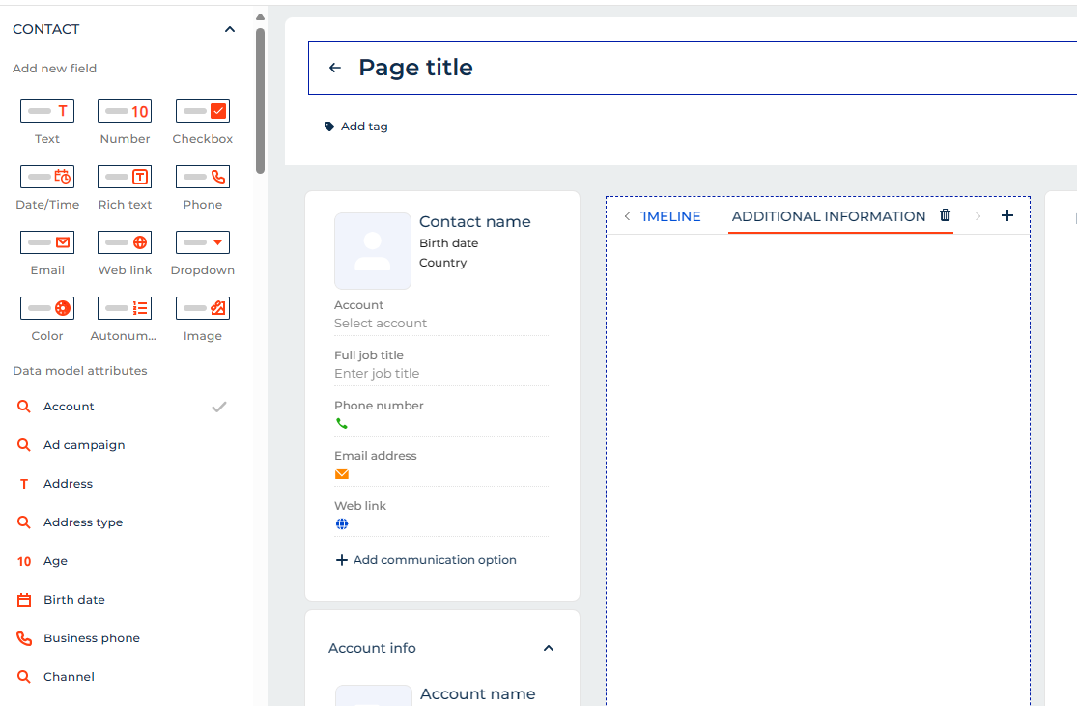Click the contact photo placeholder
This screenshot has width=1077, height=706.
372,251
